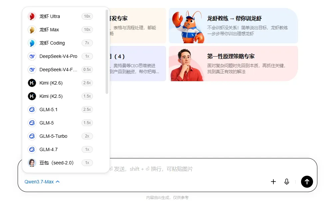Click the 10x badge of 龙虾 Ultra
Viewport: 333px width, 201px height.
coord(87,16)
